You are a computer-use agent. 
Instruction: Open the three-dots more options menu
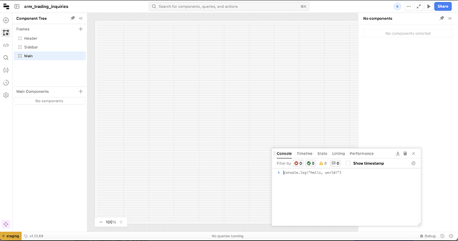(x=409, y=7)
